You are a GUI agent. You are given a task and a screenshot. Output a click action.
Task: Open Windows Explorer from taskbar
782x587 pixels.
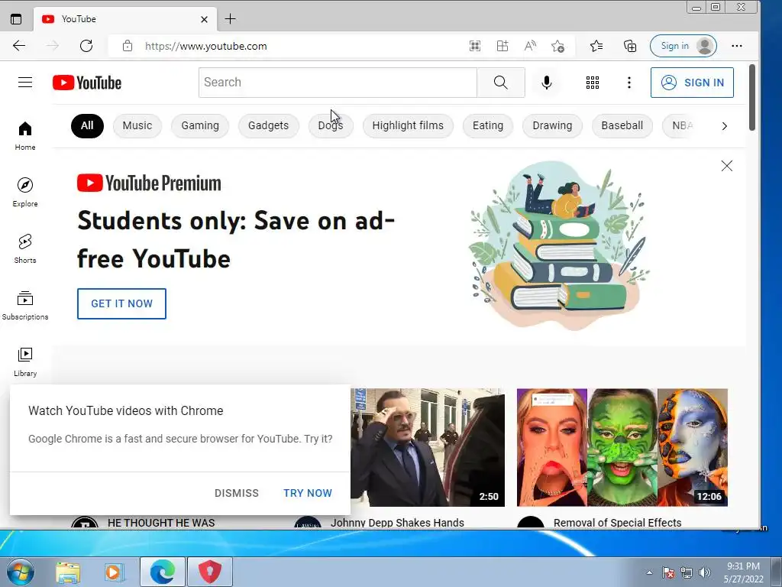click(68, 572)
